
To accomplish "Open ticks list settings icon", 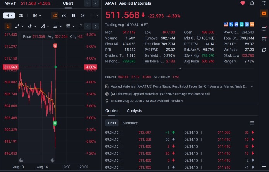I will (x=252, y=123).
